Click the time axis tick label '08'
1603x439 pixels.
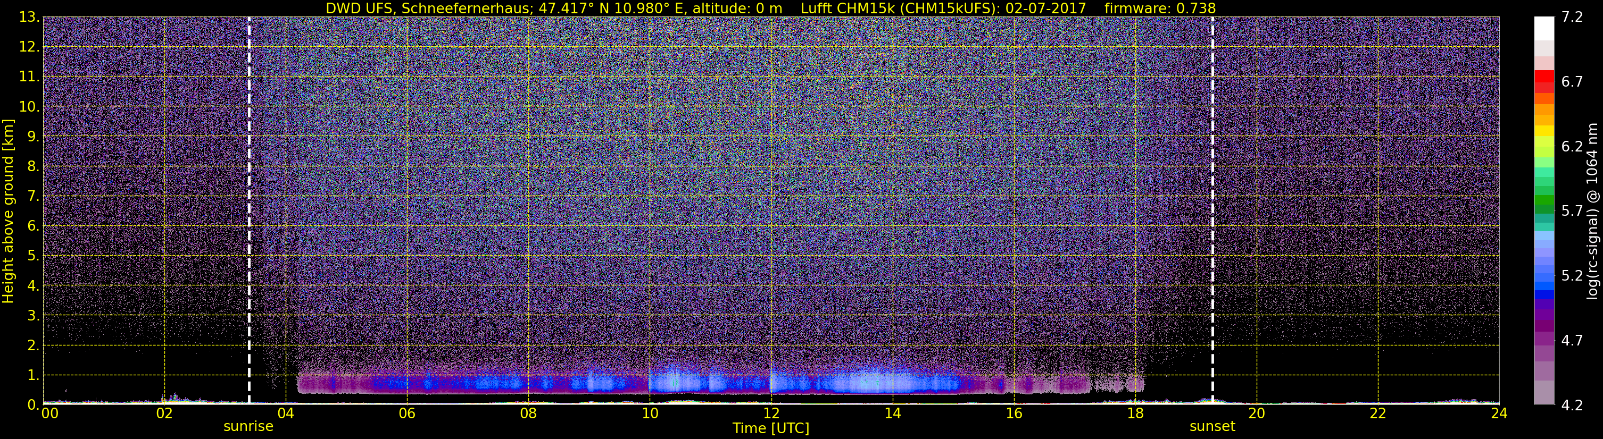click(528, 413)
